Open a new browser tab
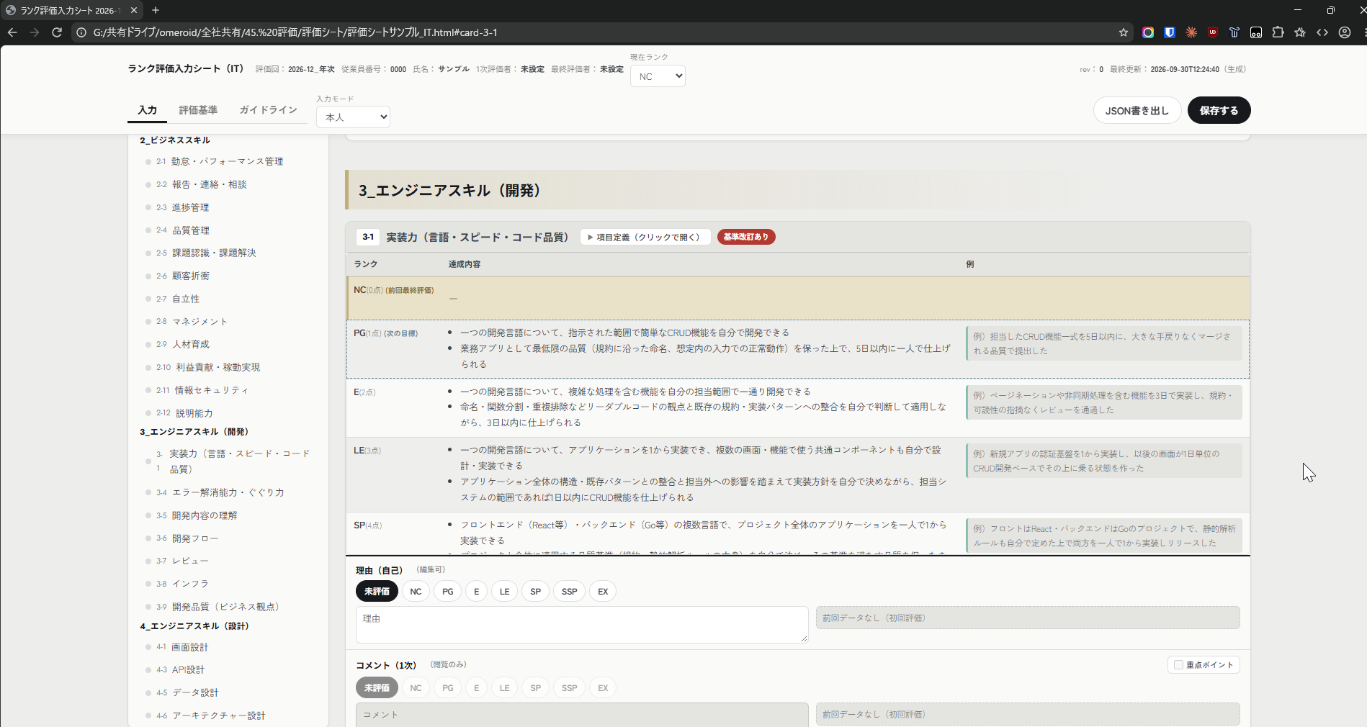This screenshot has width=1367, height=727. [156, 10]
